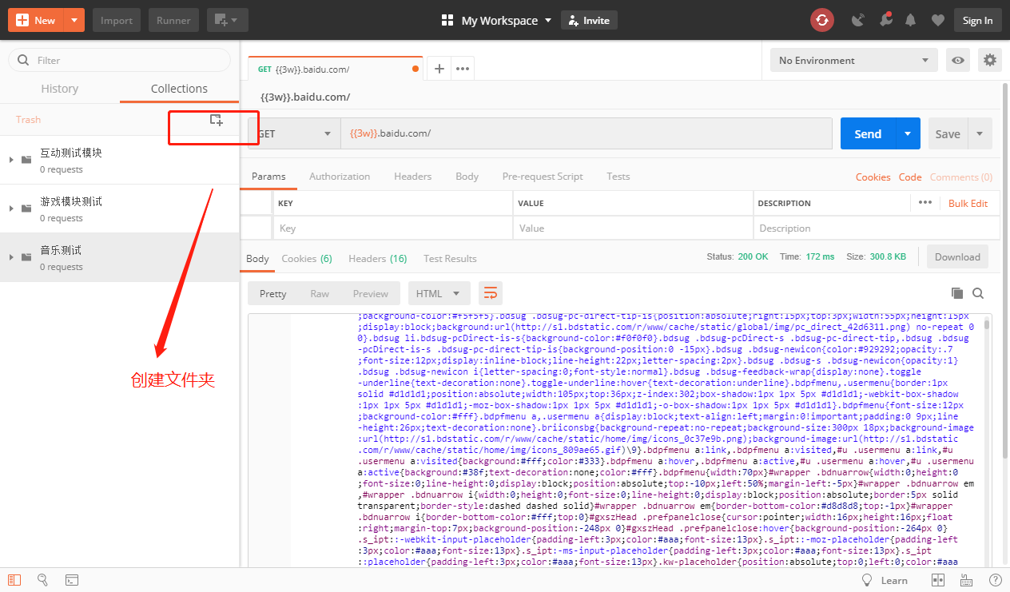
Task: Open the HTML format dropdown
Action: coord(439,293)
